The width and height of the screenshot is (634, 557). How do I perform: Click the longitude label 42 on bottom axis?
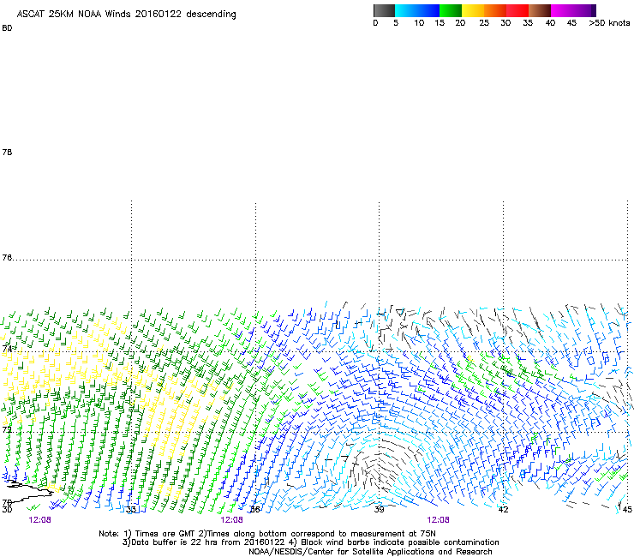pos(503,509)
